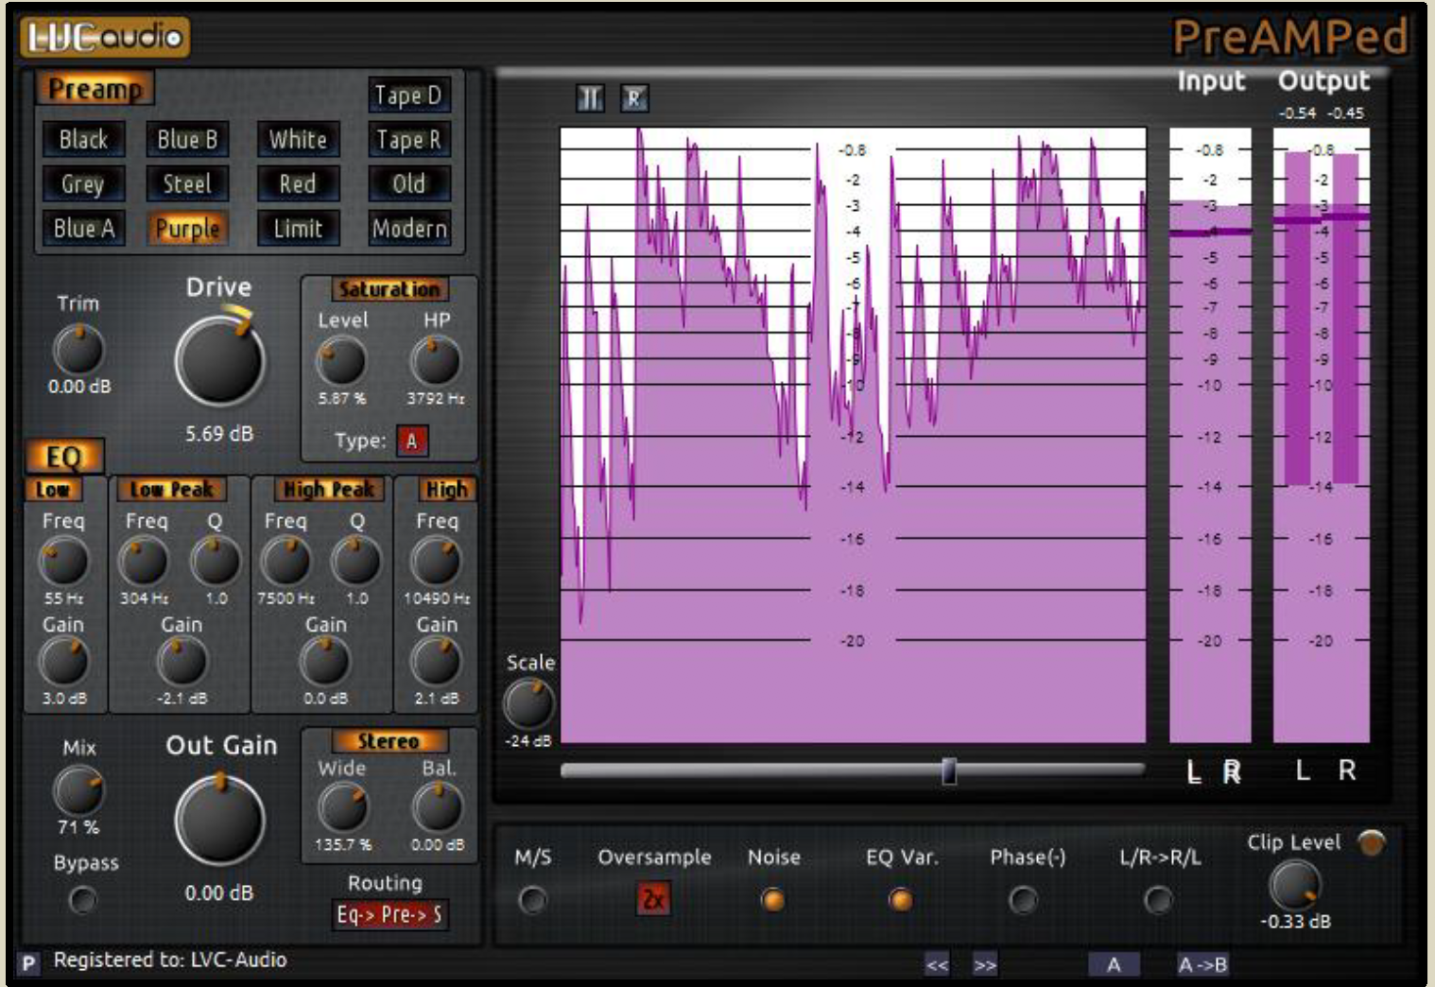Click the Input level meter
Screen dimensions: 1435x987
[x=1210, y=435]
